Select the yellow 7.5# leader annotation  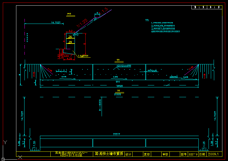(x=83, y=56)
